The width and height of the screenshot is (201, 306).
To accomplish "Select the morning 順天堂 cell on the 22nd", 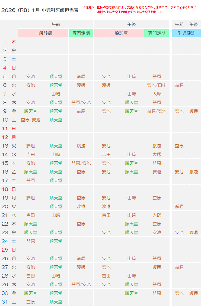I will (30, 224).
